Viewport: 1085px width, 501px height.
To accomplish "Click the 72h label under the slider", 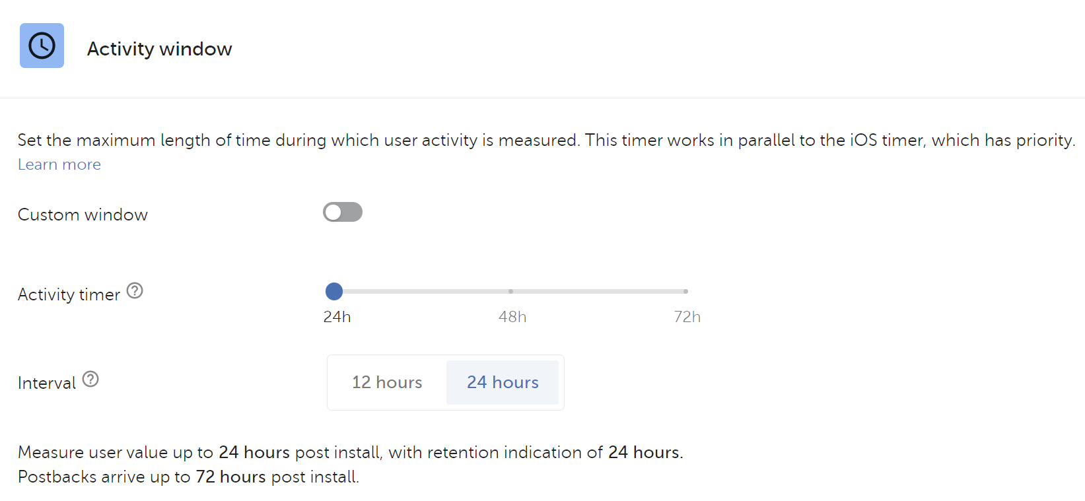I will click(x=687, y=317).
